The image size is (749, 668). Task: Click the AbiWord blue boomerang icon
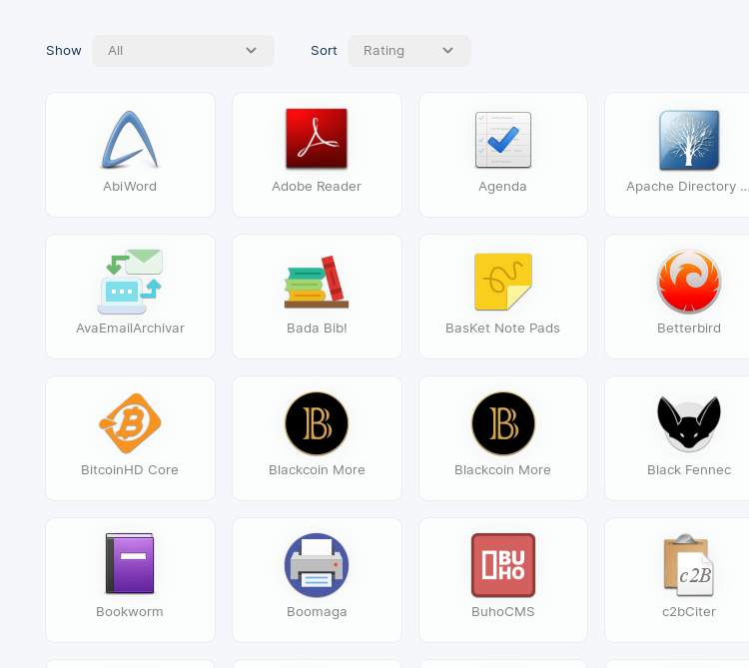(x=130, y=140)
